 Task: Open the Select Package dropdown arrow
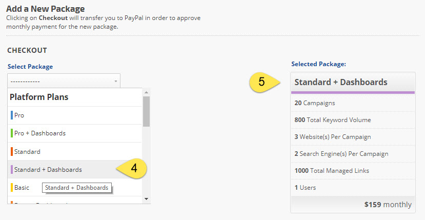pos(116,81)
